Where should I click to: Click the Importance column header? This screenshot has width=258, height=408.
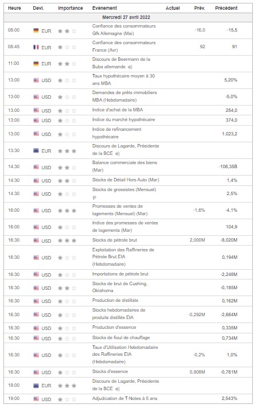tap(70, 8)
